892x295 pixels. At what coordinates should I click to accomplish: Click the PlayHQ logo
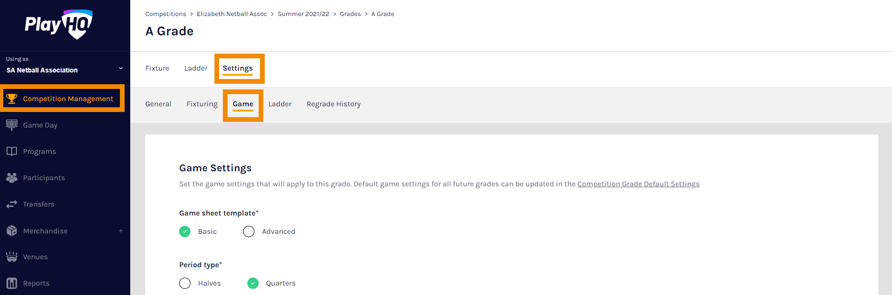coord(59,24)
